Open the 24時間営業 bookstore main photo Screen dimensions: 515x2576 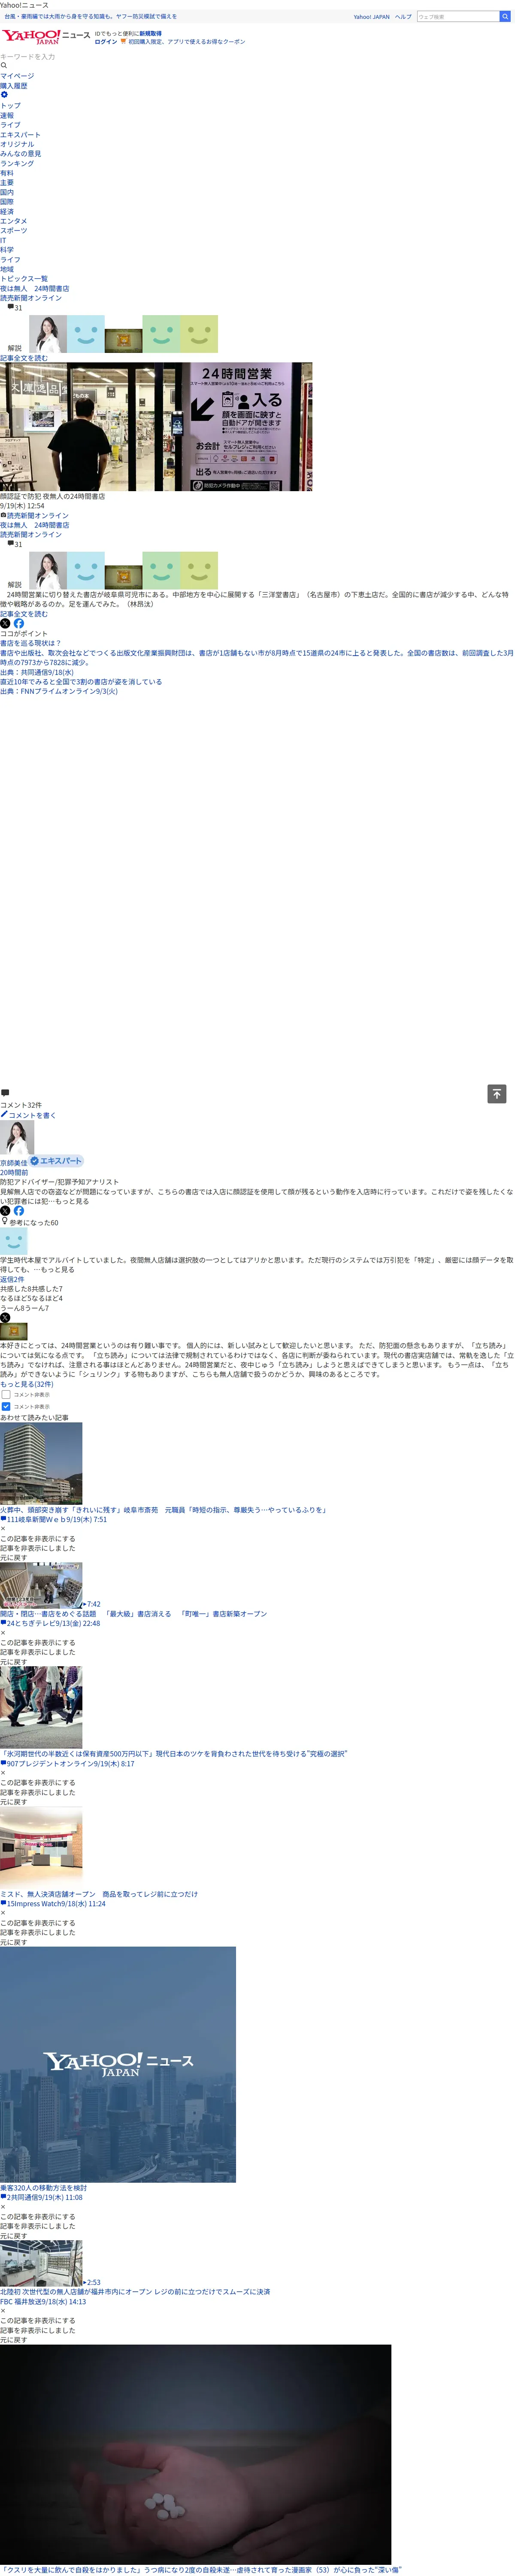click(156, 427)
